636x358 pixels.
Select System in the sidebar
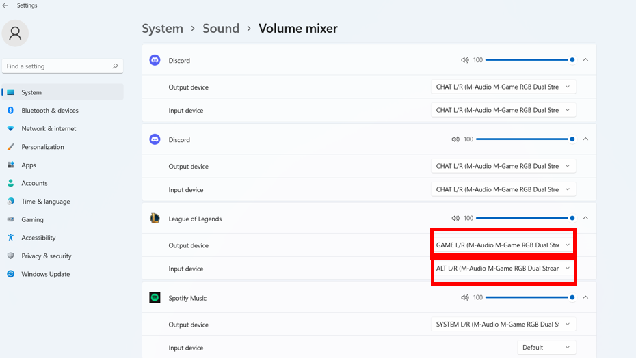[x=62, y=92]
